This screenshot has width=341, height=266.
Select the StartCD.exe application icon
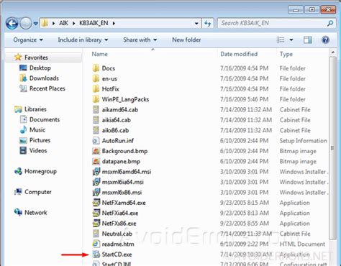click(96, 254)
